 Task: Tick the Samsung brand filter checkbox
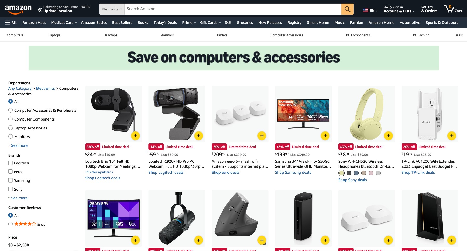coord(10,180)
